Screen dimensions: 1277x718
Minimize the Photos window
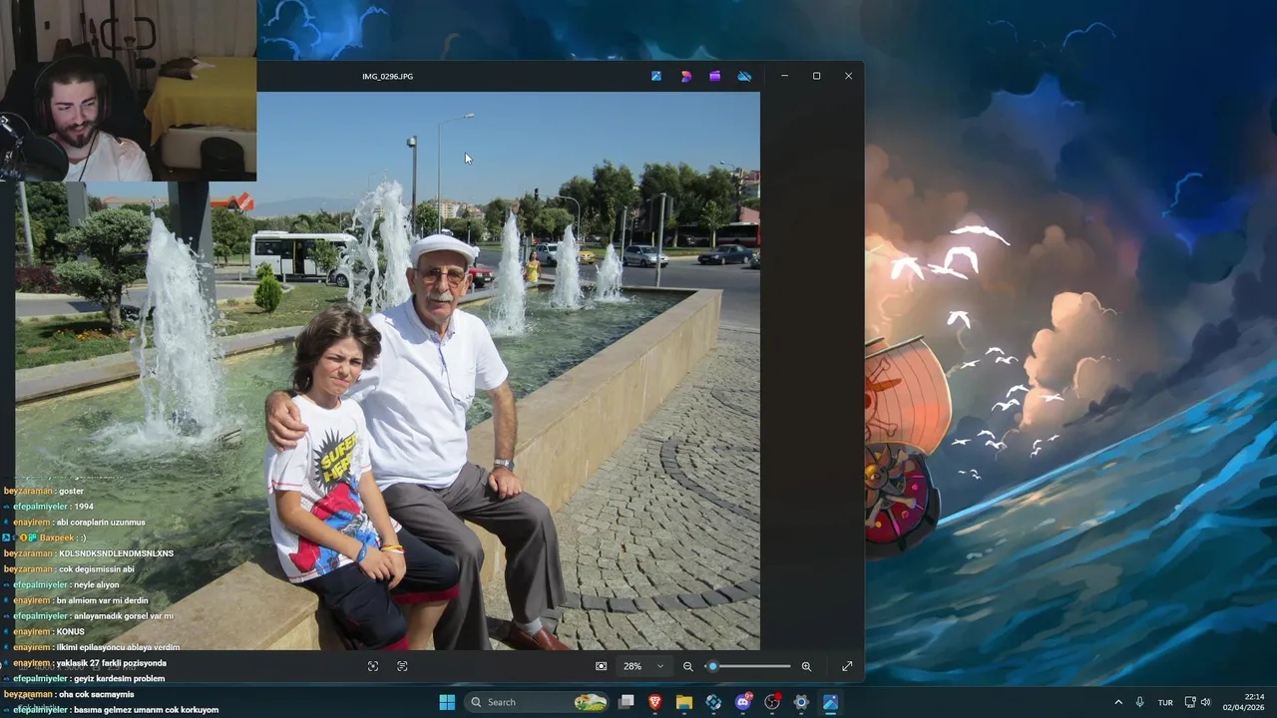point(784,76)
